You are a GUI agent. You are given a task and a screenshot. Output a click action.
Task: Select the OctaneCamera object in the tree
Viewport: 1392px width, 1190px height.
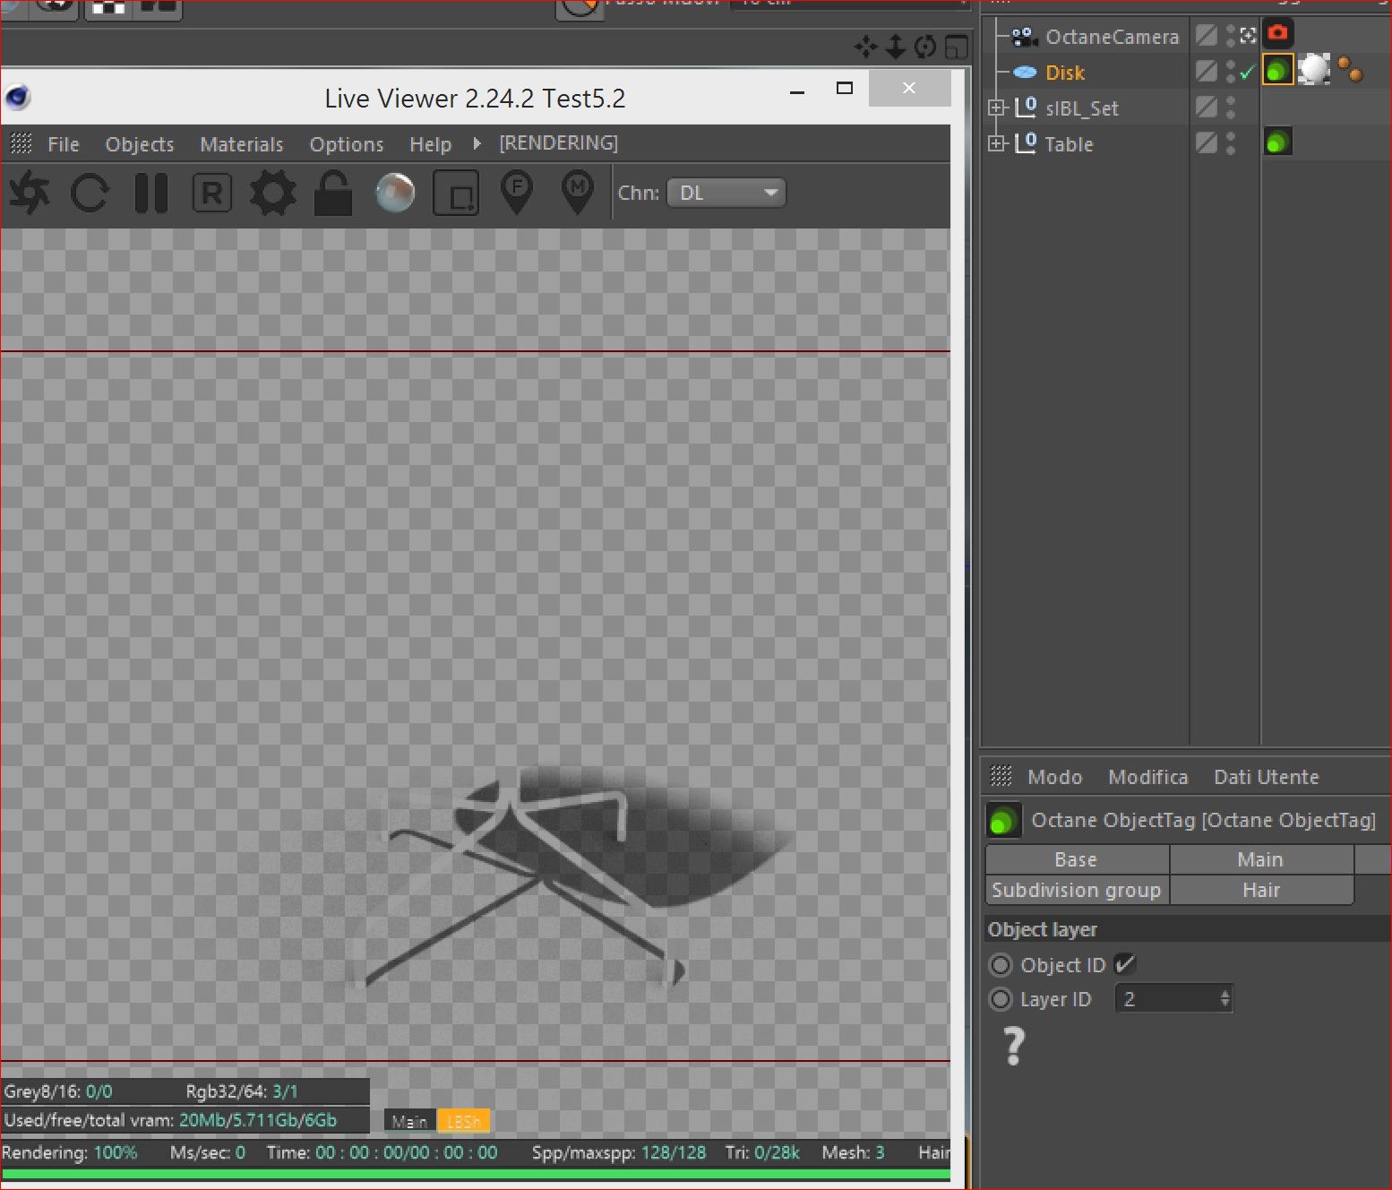click(1113, 37)
